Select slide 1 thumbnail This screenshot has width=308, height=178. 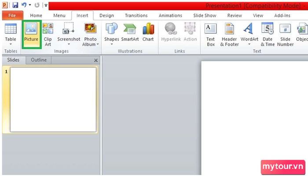[53, 99]
